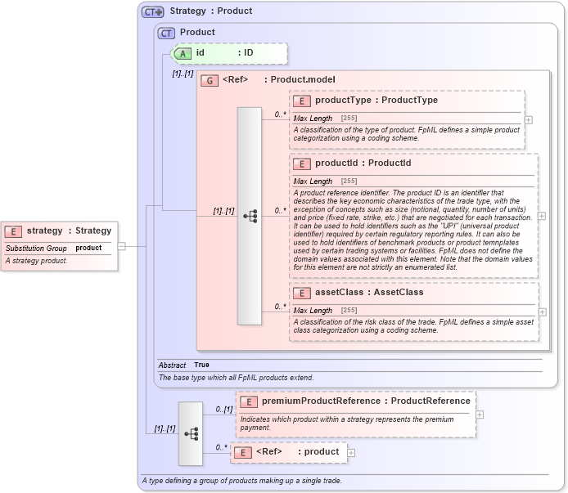The image size is (568, 493).
Task: Click the E icon of assetClass element
Action: (302, 294)
